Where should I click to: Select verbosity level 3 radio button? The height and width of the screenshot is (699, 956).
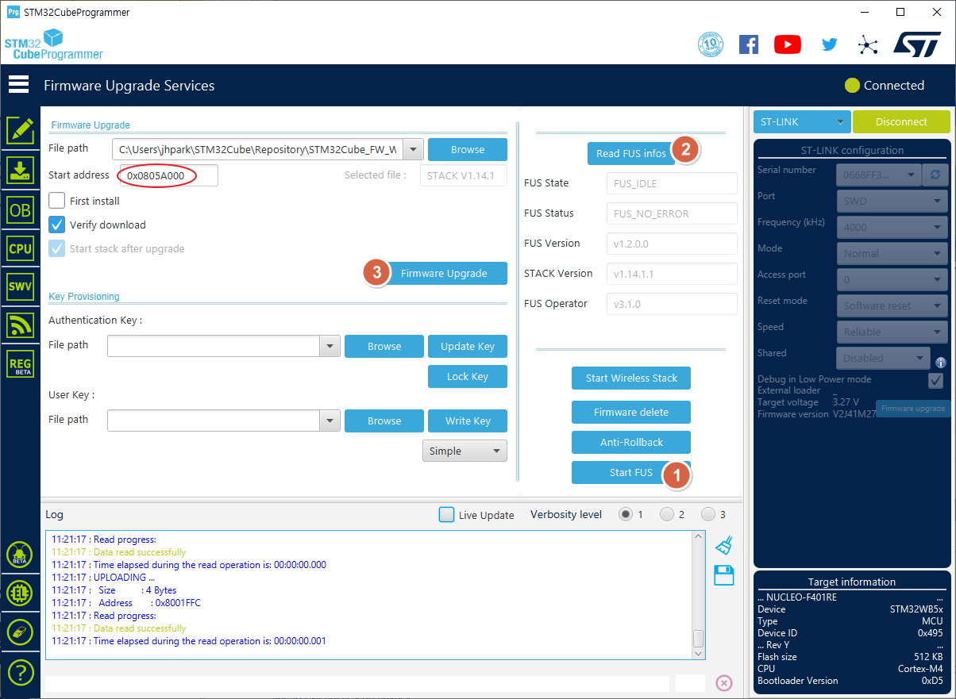pos(708,514)
